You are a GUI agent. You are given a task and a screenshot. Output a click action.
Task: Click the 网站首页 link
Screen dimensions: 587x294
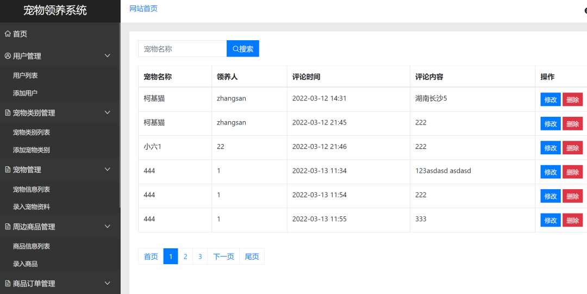143,9
